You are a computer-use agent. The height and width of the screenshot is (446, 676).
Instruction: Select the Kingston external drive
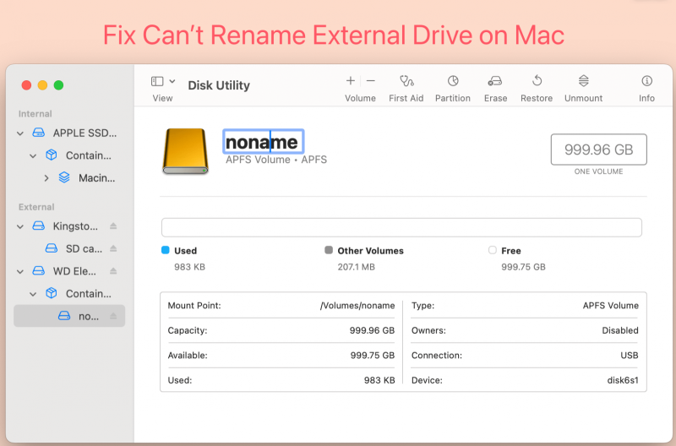(x=76, y=226)
